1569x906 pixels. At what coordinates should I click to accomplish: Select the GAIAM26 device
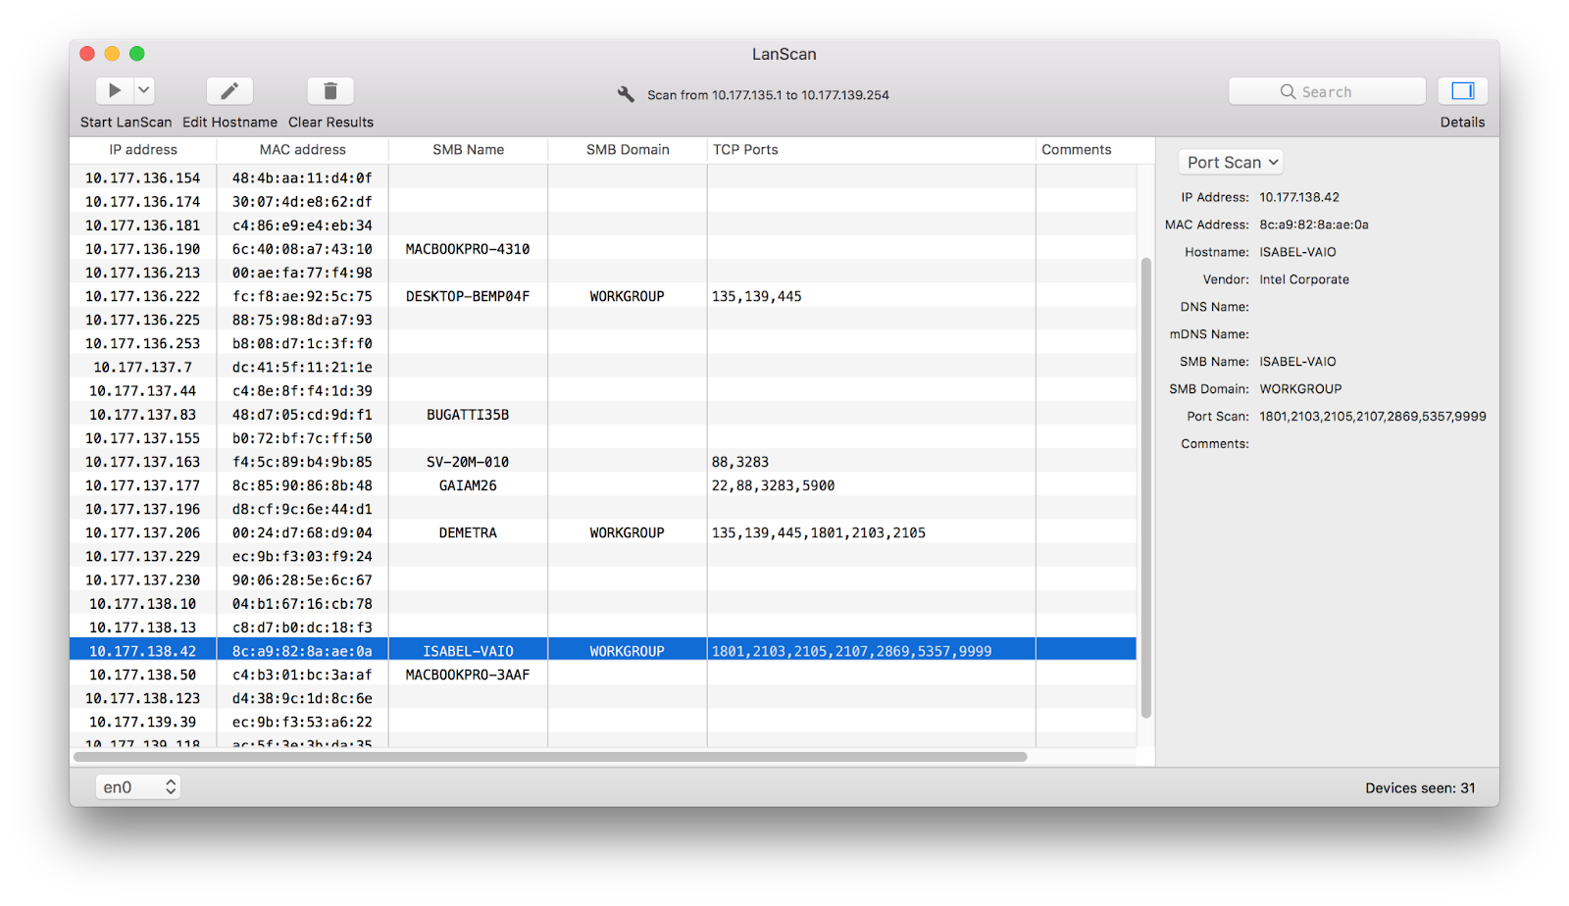603,485
